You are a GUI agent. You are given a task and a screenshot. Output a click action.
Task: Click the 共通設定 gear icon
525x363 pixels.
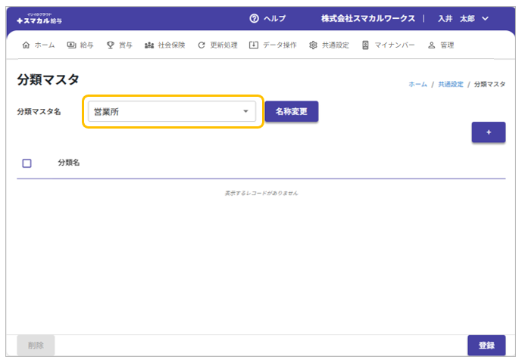(313, 45)
